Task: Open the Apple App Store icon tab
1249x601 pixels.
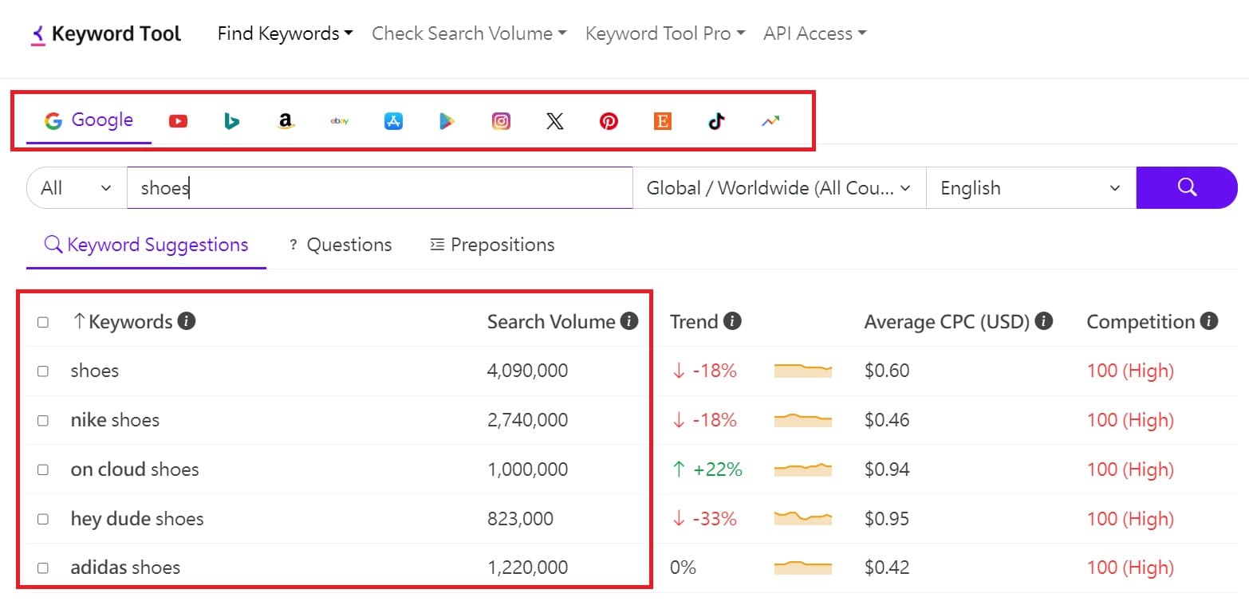Action: pyautogui.click(x=393, y=121)
